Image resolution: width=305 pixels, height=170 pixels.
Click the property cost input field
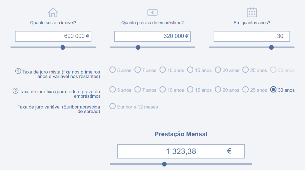click(x=53, y=36)
